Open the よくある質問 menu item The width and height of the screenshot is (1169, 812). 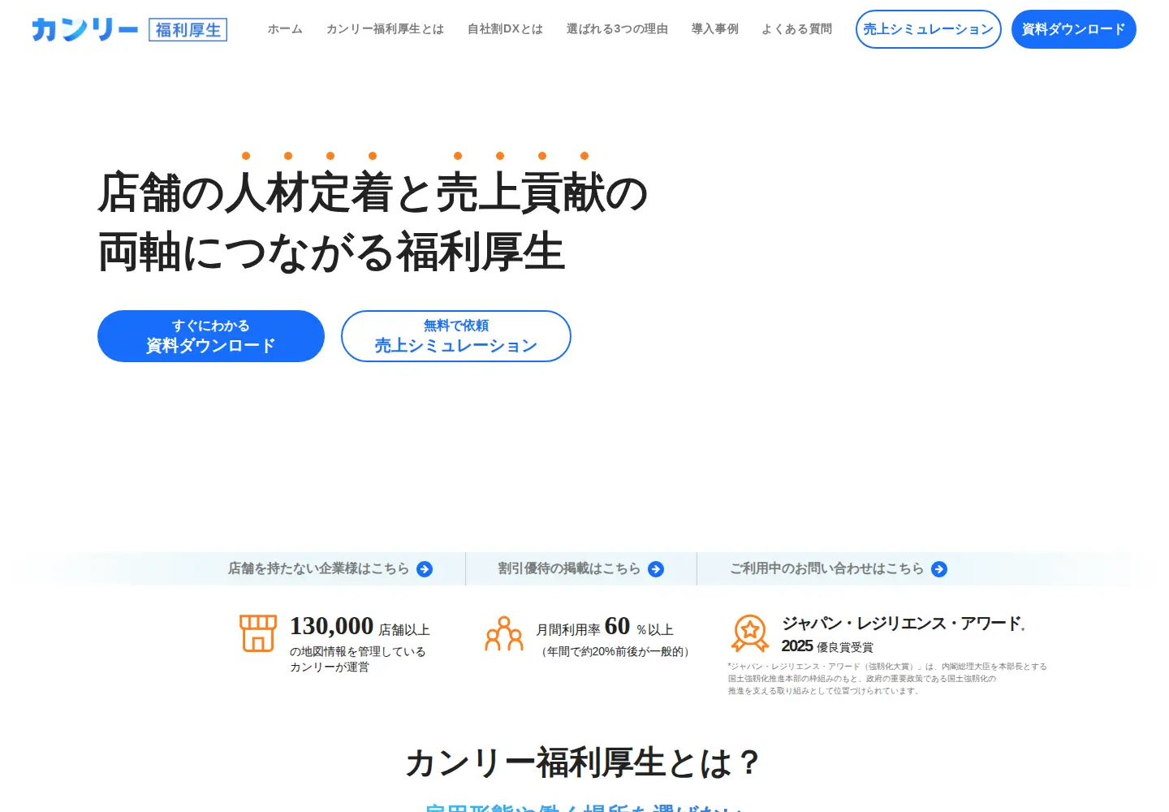coord(796,29)
